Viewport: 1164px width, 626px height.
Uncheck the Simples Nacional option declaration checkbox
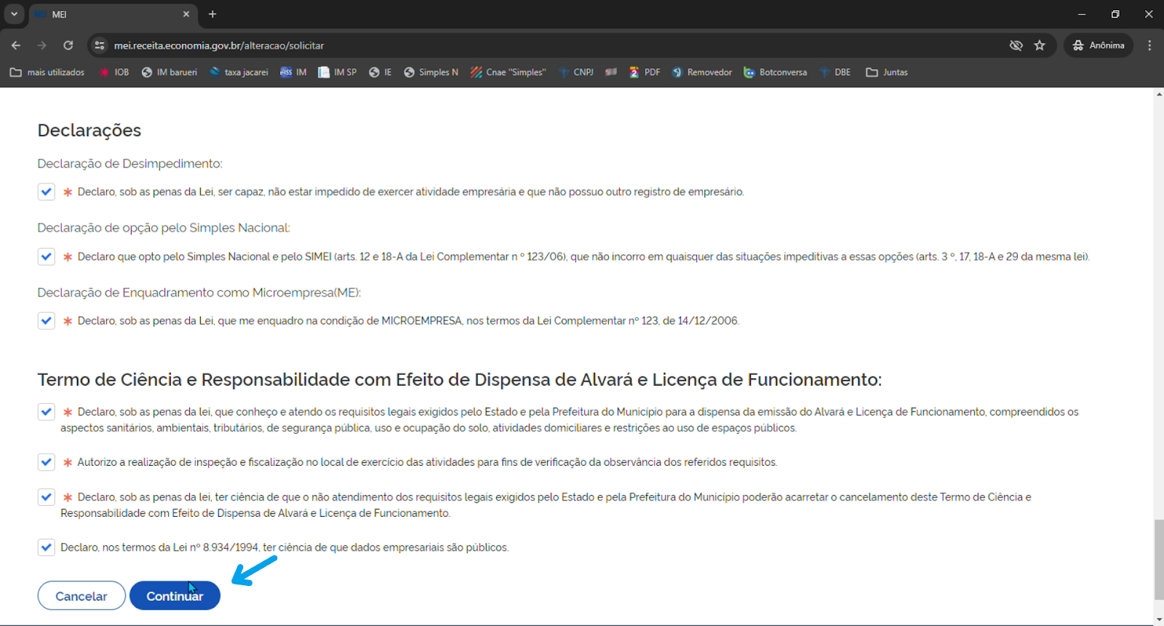pos(47,256)
